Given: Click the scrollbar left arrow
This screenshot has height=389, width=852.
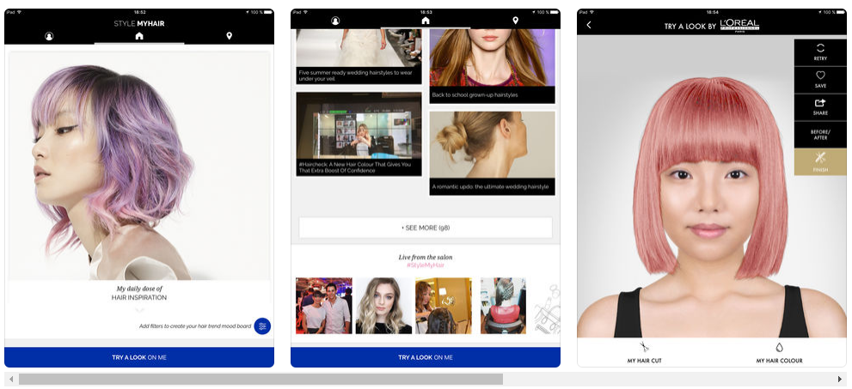Looking at the screenshot, I should [x=11, y=379].
